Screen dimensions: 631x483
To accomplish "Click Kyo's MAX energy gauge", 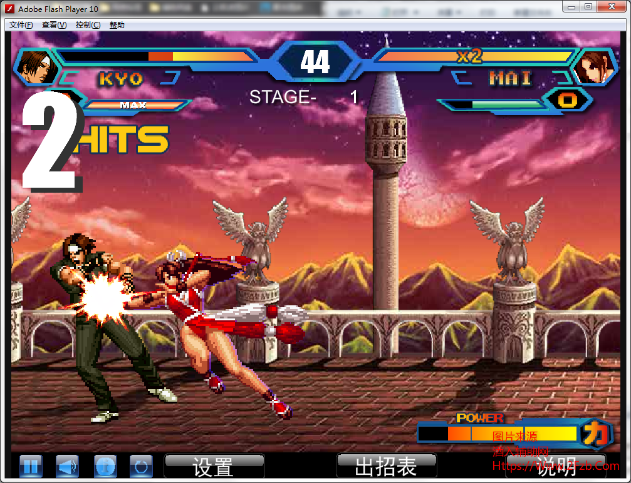I will tap(135, 105).
